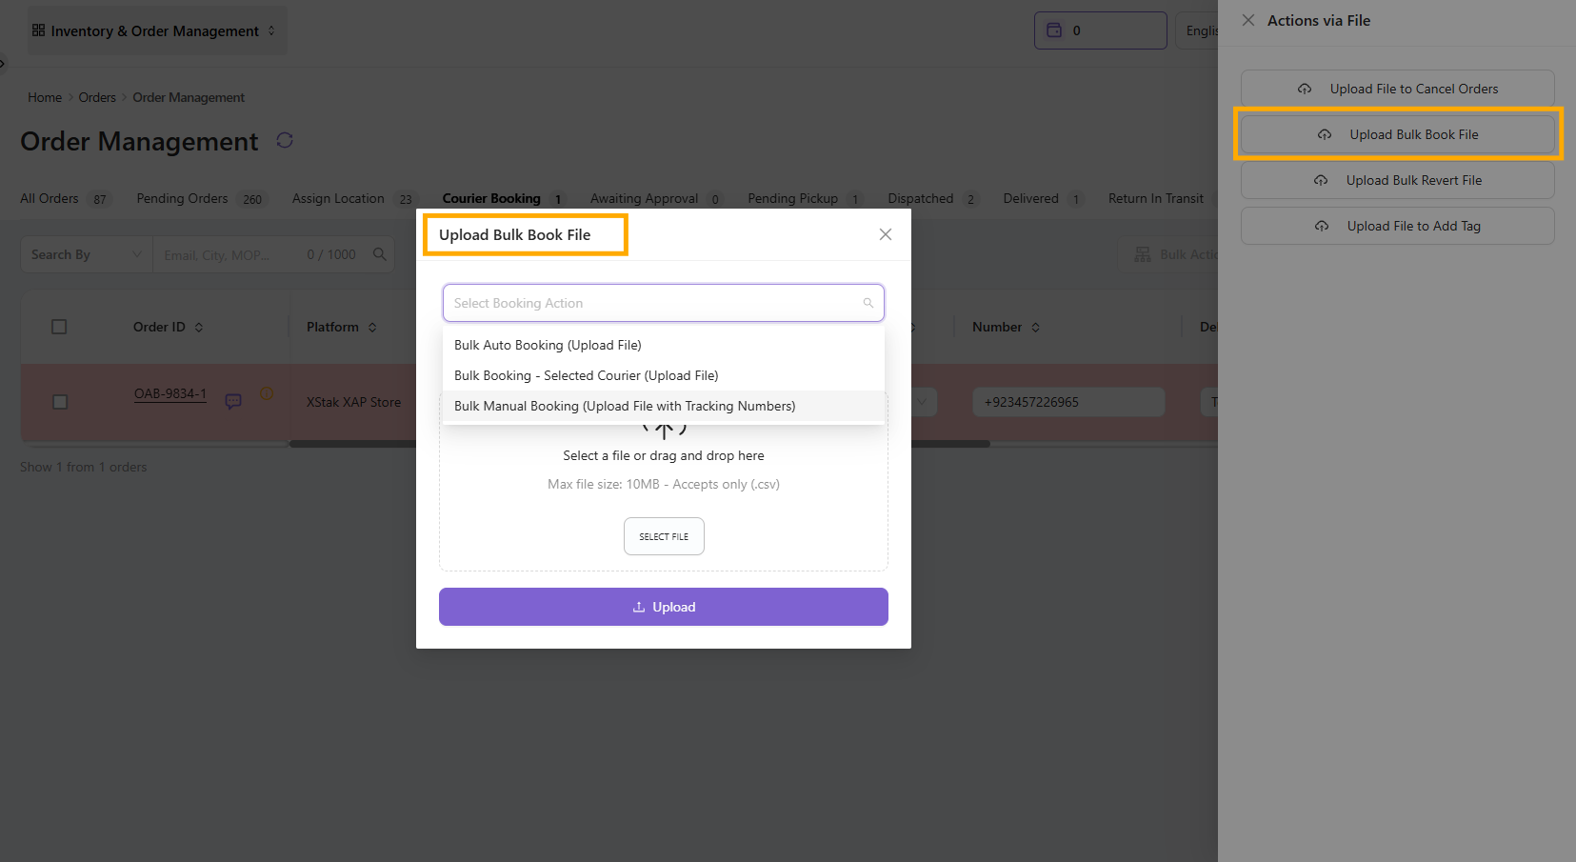The height and width of the screenshot is (862, 1576).
Task: Sort the Platform column
Action: tap(372, 328)
